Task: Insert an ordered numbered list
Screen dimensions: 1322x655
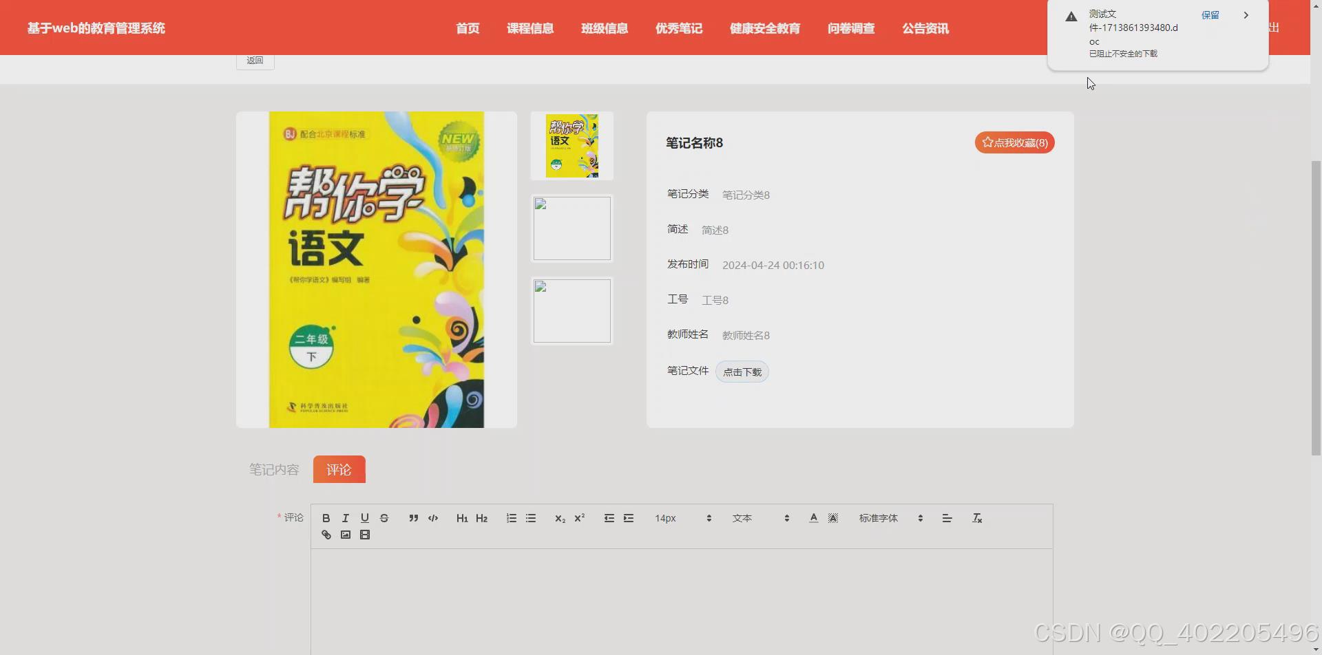Action: pyautogui.click(x=512, y=518)
